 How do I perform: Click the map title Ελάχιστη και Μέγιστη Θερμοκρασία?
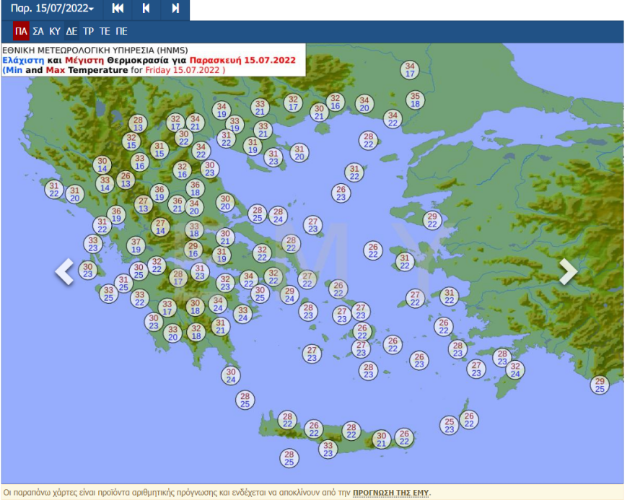149,60
